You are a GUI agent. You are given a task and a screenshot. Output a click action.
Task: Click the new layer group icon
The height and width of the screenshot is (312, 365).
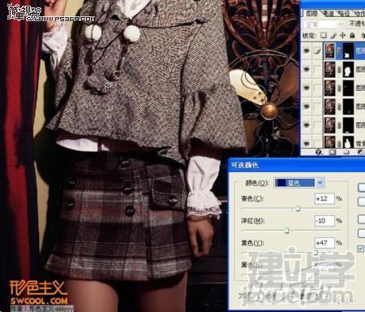346,153
